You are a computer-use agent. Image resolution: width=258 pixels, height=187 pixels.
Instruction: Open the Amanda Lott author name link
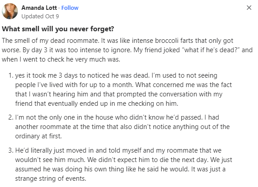pyautogui.click(x=39, y=8)
